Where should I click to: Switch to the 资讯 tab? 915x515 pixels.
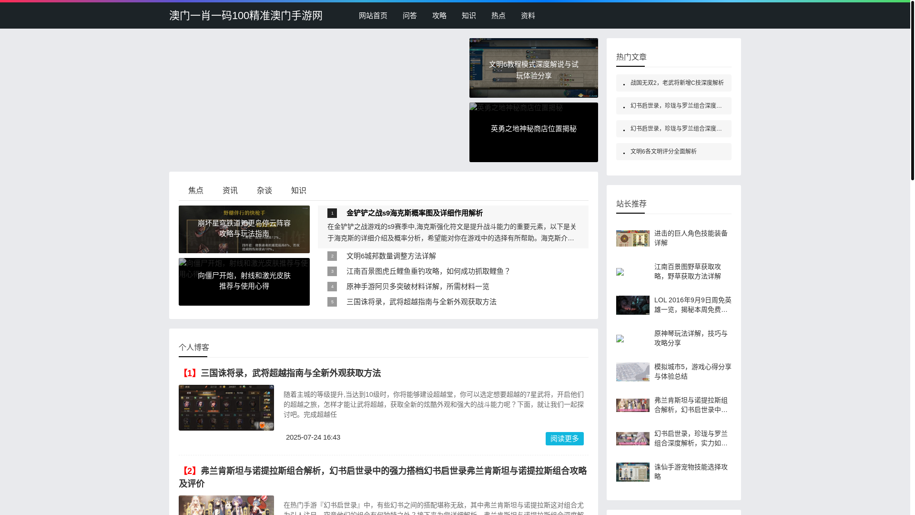tap(230, 190)
